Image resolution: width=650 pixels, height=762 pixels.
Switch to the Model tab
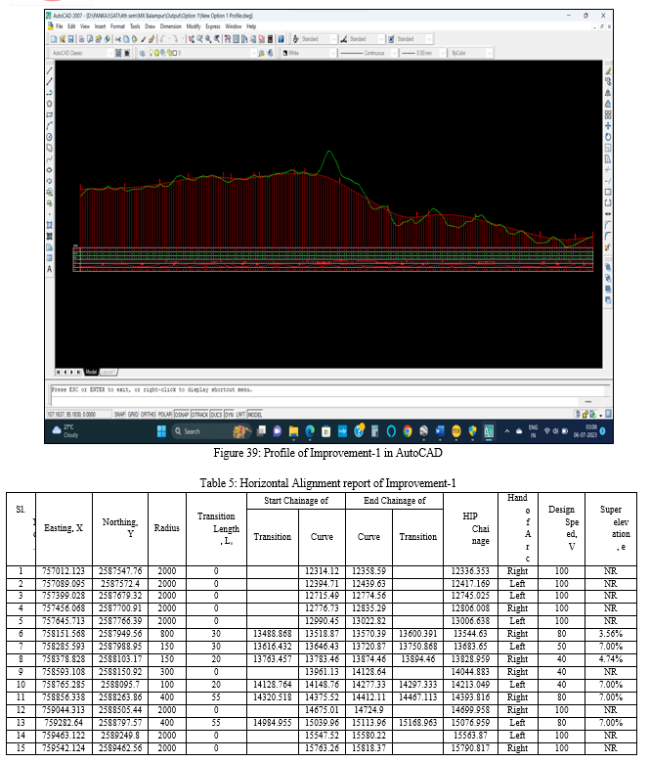click(91, 372)
